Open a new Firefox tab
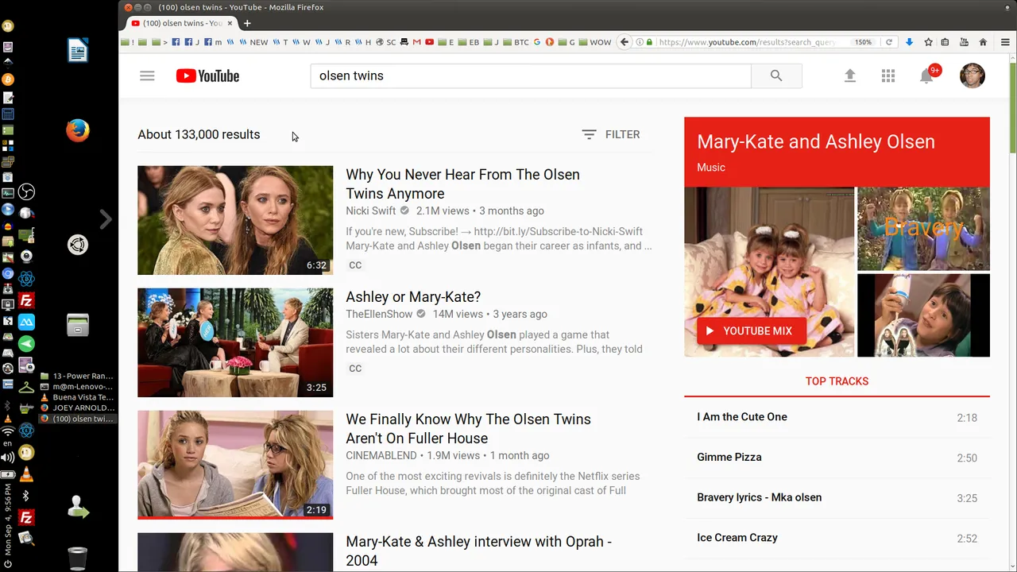1017x572 pixels. pyautogui.click(x=247, y=23)
